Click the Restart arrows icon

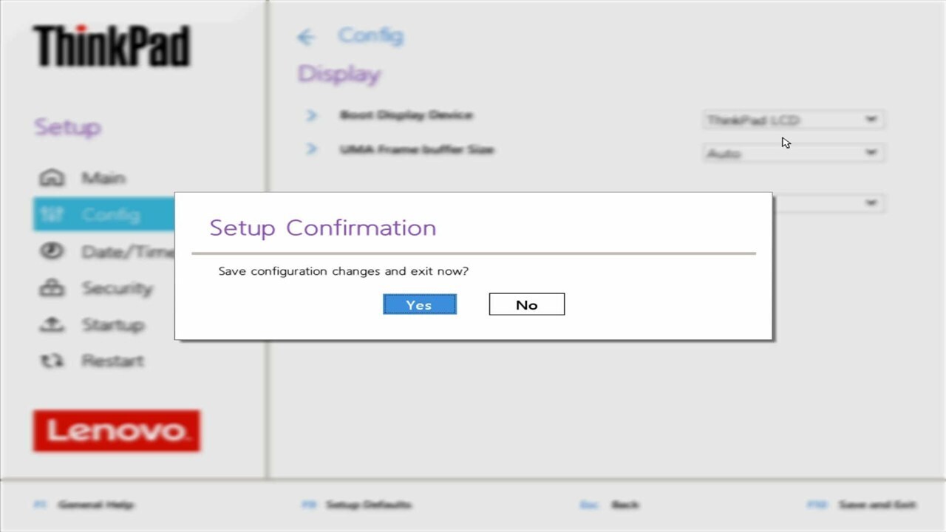(x=52, y=361)
